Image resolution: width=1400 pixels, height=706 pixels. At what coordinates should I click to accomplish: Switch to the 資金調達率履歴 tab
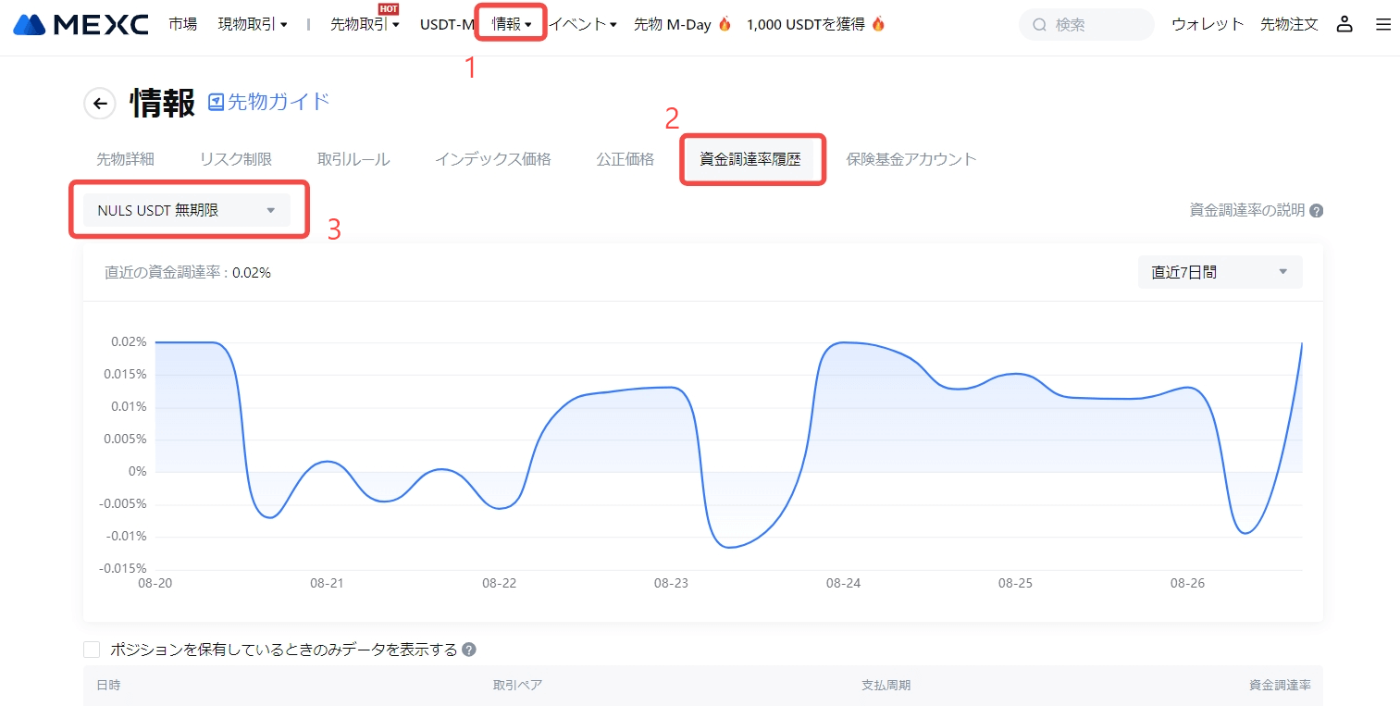click(x=750, y=159)
